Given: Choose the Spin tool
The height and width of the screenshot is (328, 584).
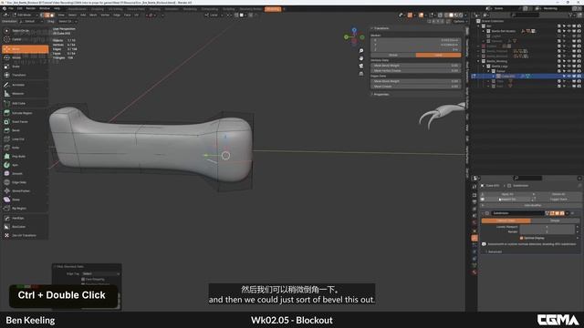Looking at the screenshot, I should [25, 165].
